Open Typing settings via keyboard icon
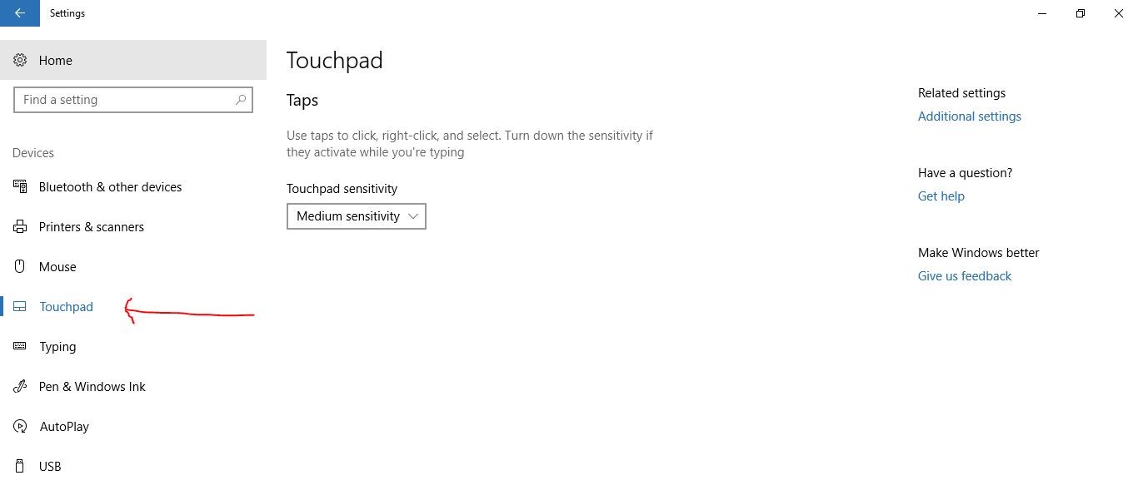Viewport: 1138px width, 500px height. [x=20, y=346]
